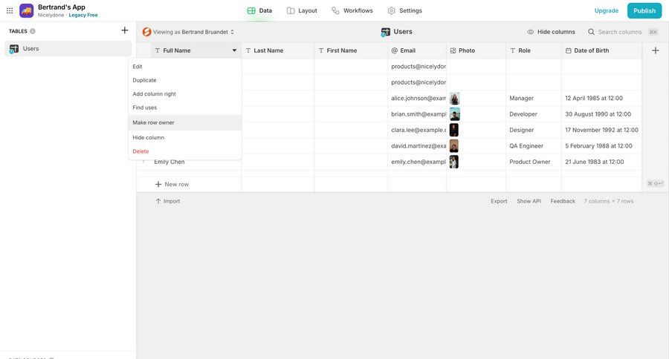Screen dimensions: 669x359
Task: Choose Edit in the column menu
Action: coord(185,67)
